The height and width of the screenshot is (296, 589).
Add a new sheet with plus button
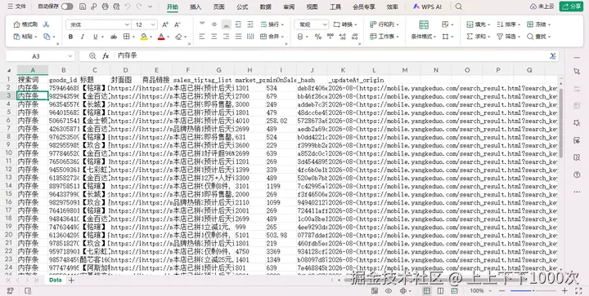pyautogui.click(x=71, y=280)
